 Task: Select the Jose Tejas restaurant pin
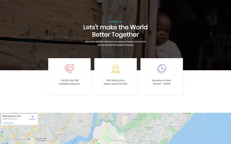[x=29, y=134]
